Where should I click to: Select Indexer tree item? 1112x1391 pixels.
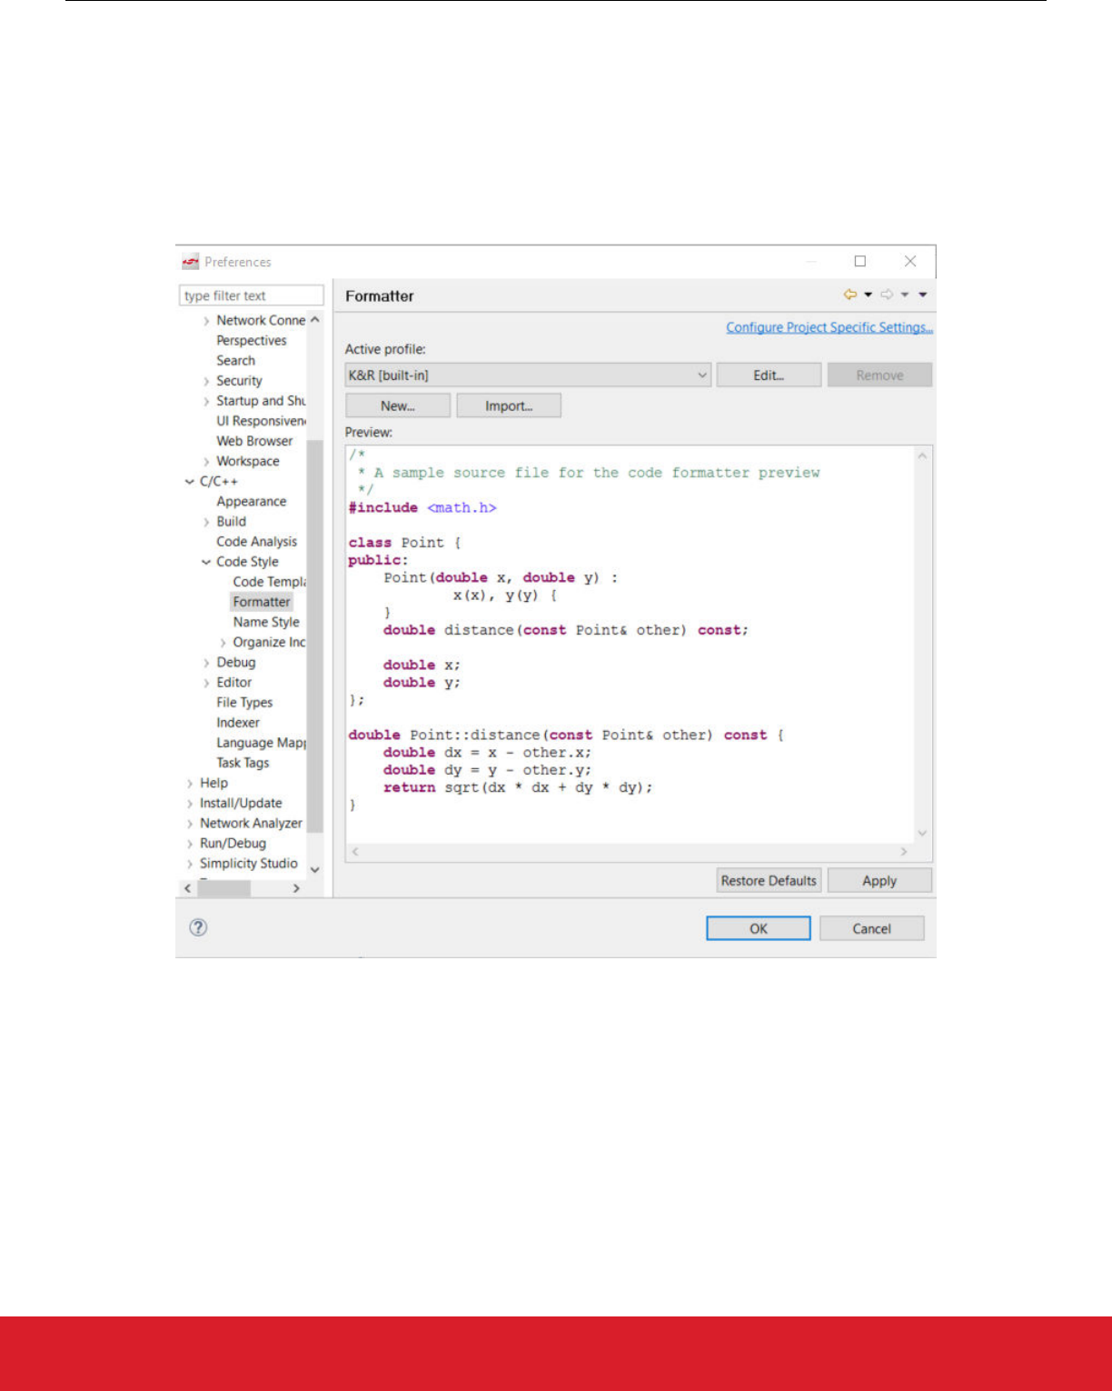point(238,722)
